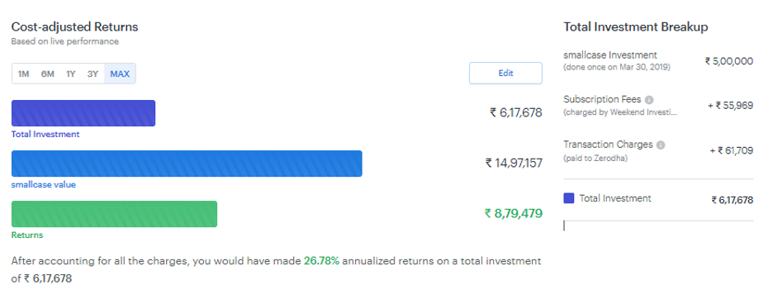The image size is (773, 299).
Task: Select the 1M time range tab
Action: click(x=24, y=74)
